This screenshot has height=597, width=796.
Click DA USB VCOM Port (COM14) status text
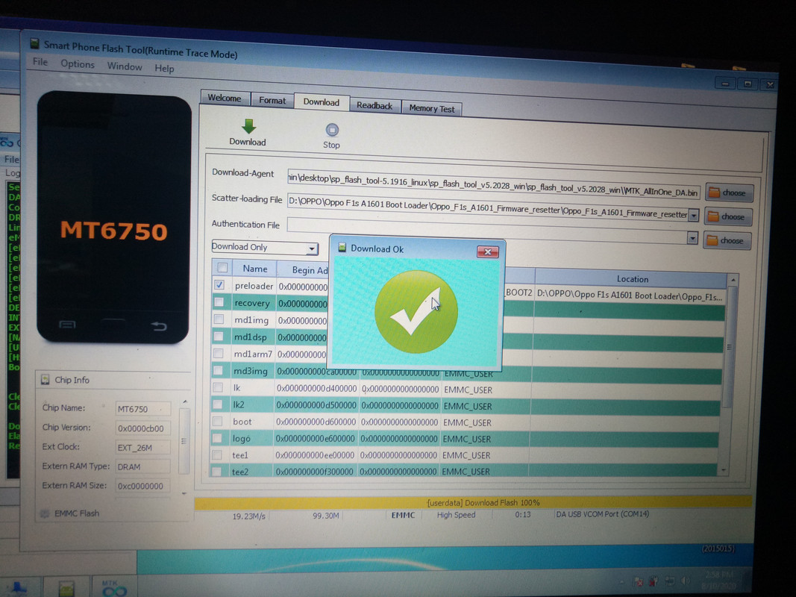tap(603, 513)
